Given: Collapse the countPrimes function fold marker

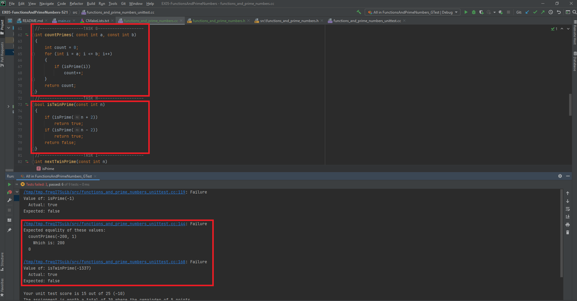Looking at the screenshot, I should (x=34, y=35).
